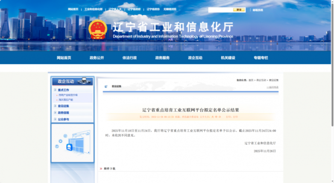334x183 pixels.
Task: Expand 重点工作 square icon in sidebar
Action: (55, 90)
